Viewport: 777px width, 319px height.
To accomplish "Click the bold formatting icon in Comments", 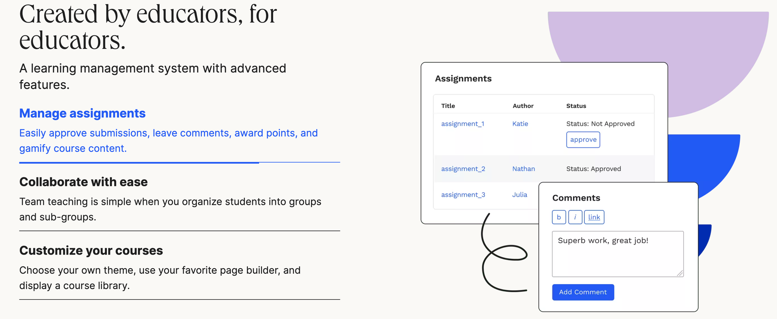I will (x=559, y=217).
